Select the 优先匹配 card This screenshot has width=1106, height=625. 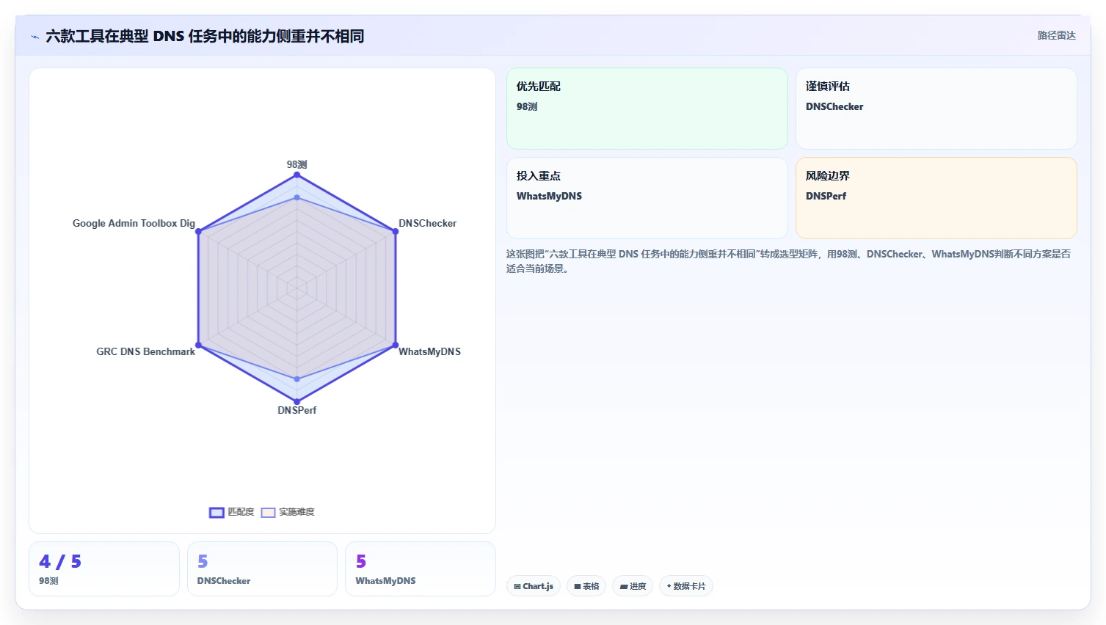(x=647, y=109)
